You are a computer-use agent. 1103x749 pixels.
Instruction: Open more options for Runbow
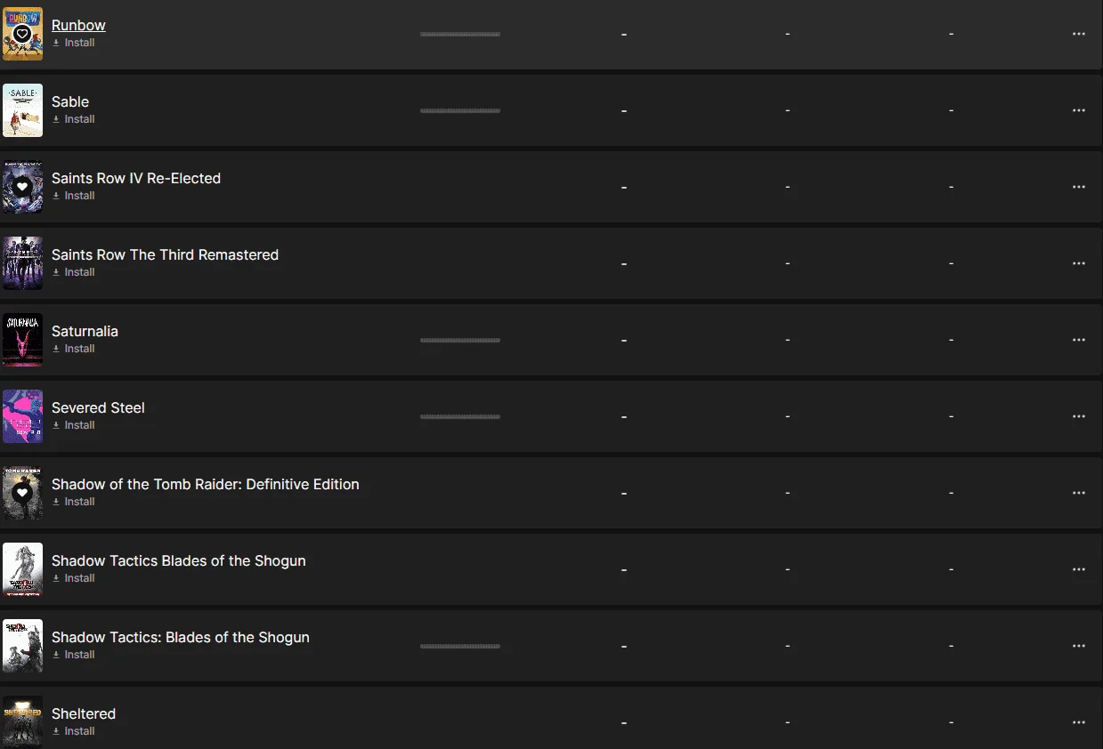(x=1079, y=34)
